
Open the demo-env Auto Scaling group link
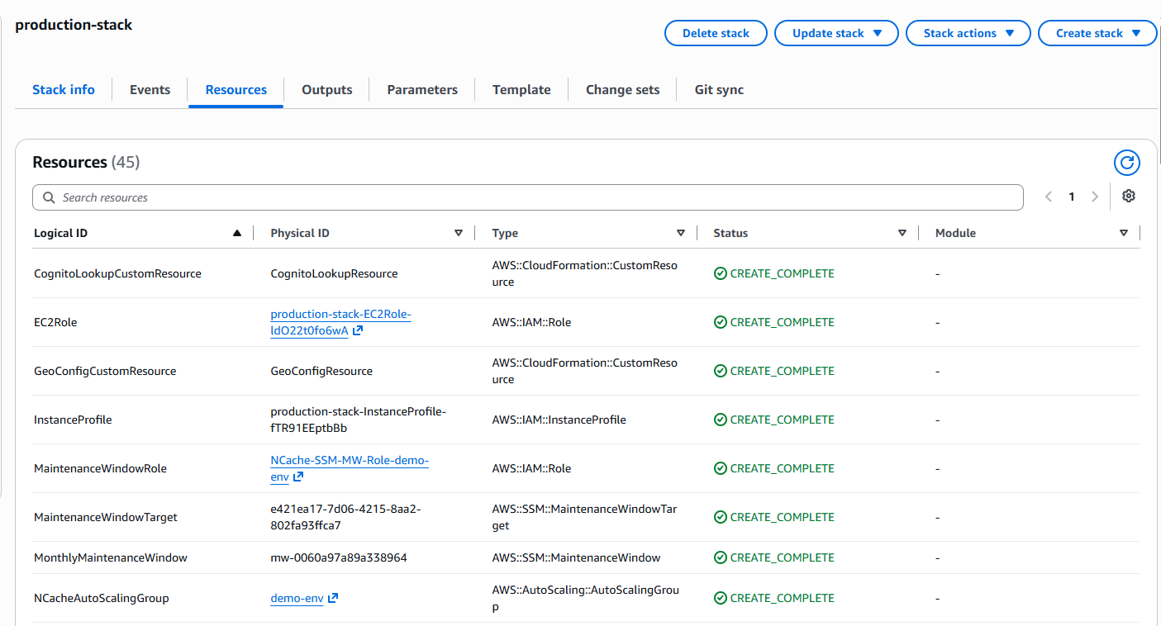(x=297, y=598)
